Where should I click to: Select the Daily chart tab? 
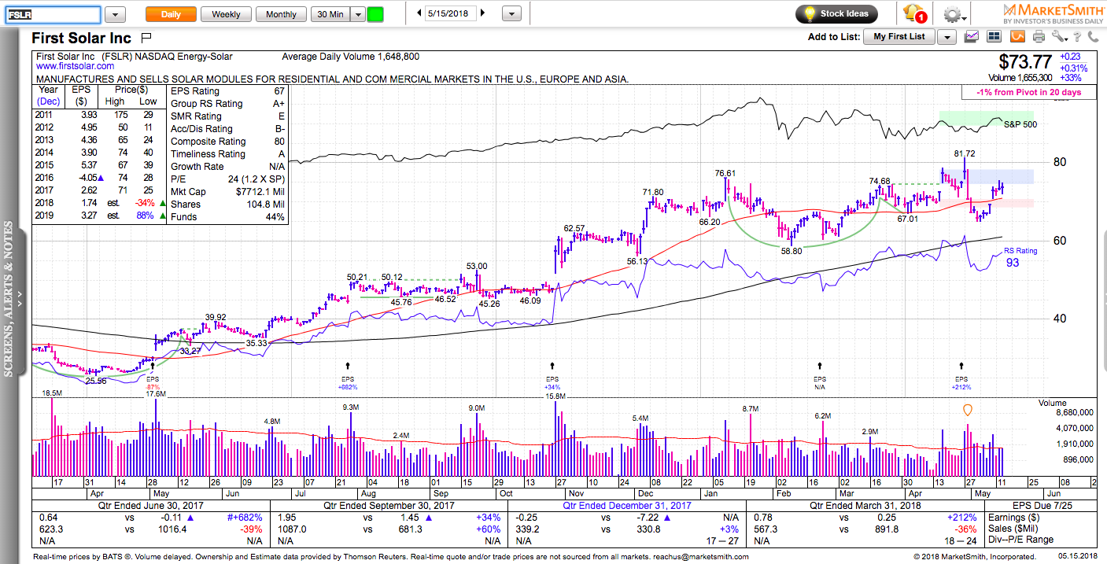[x=171, y=14]
